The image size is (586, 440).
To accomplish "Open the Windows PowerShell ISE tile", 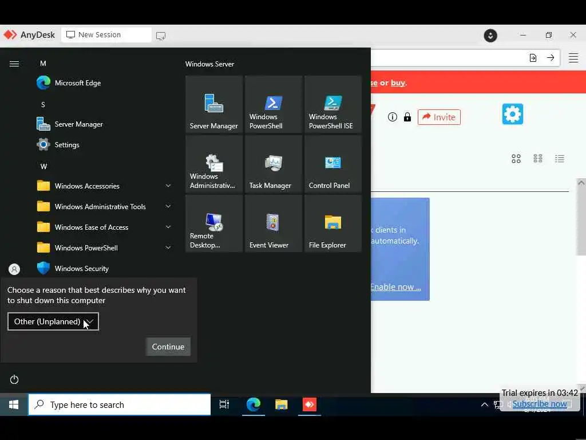I will tap(332, 104).
